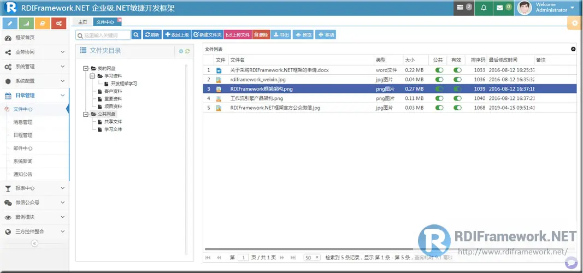Image resolution: width=583 pixels, height=273 pixels.
Task: Open the orange settings gear at right edge
Action: pyautogui.click(x=575, y=23)
